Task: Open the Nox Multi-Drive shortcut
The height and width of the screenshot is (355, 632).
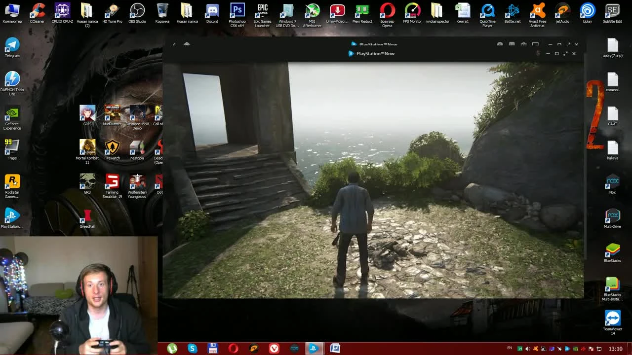Action: (x=612, y=218)
